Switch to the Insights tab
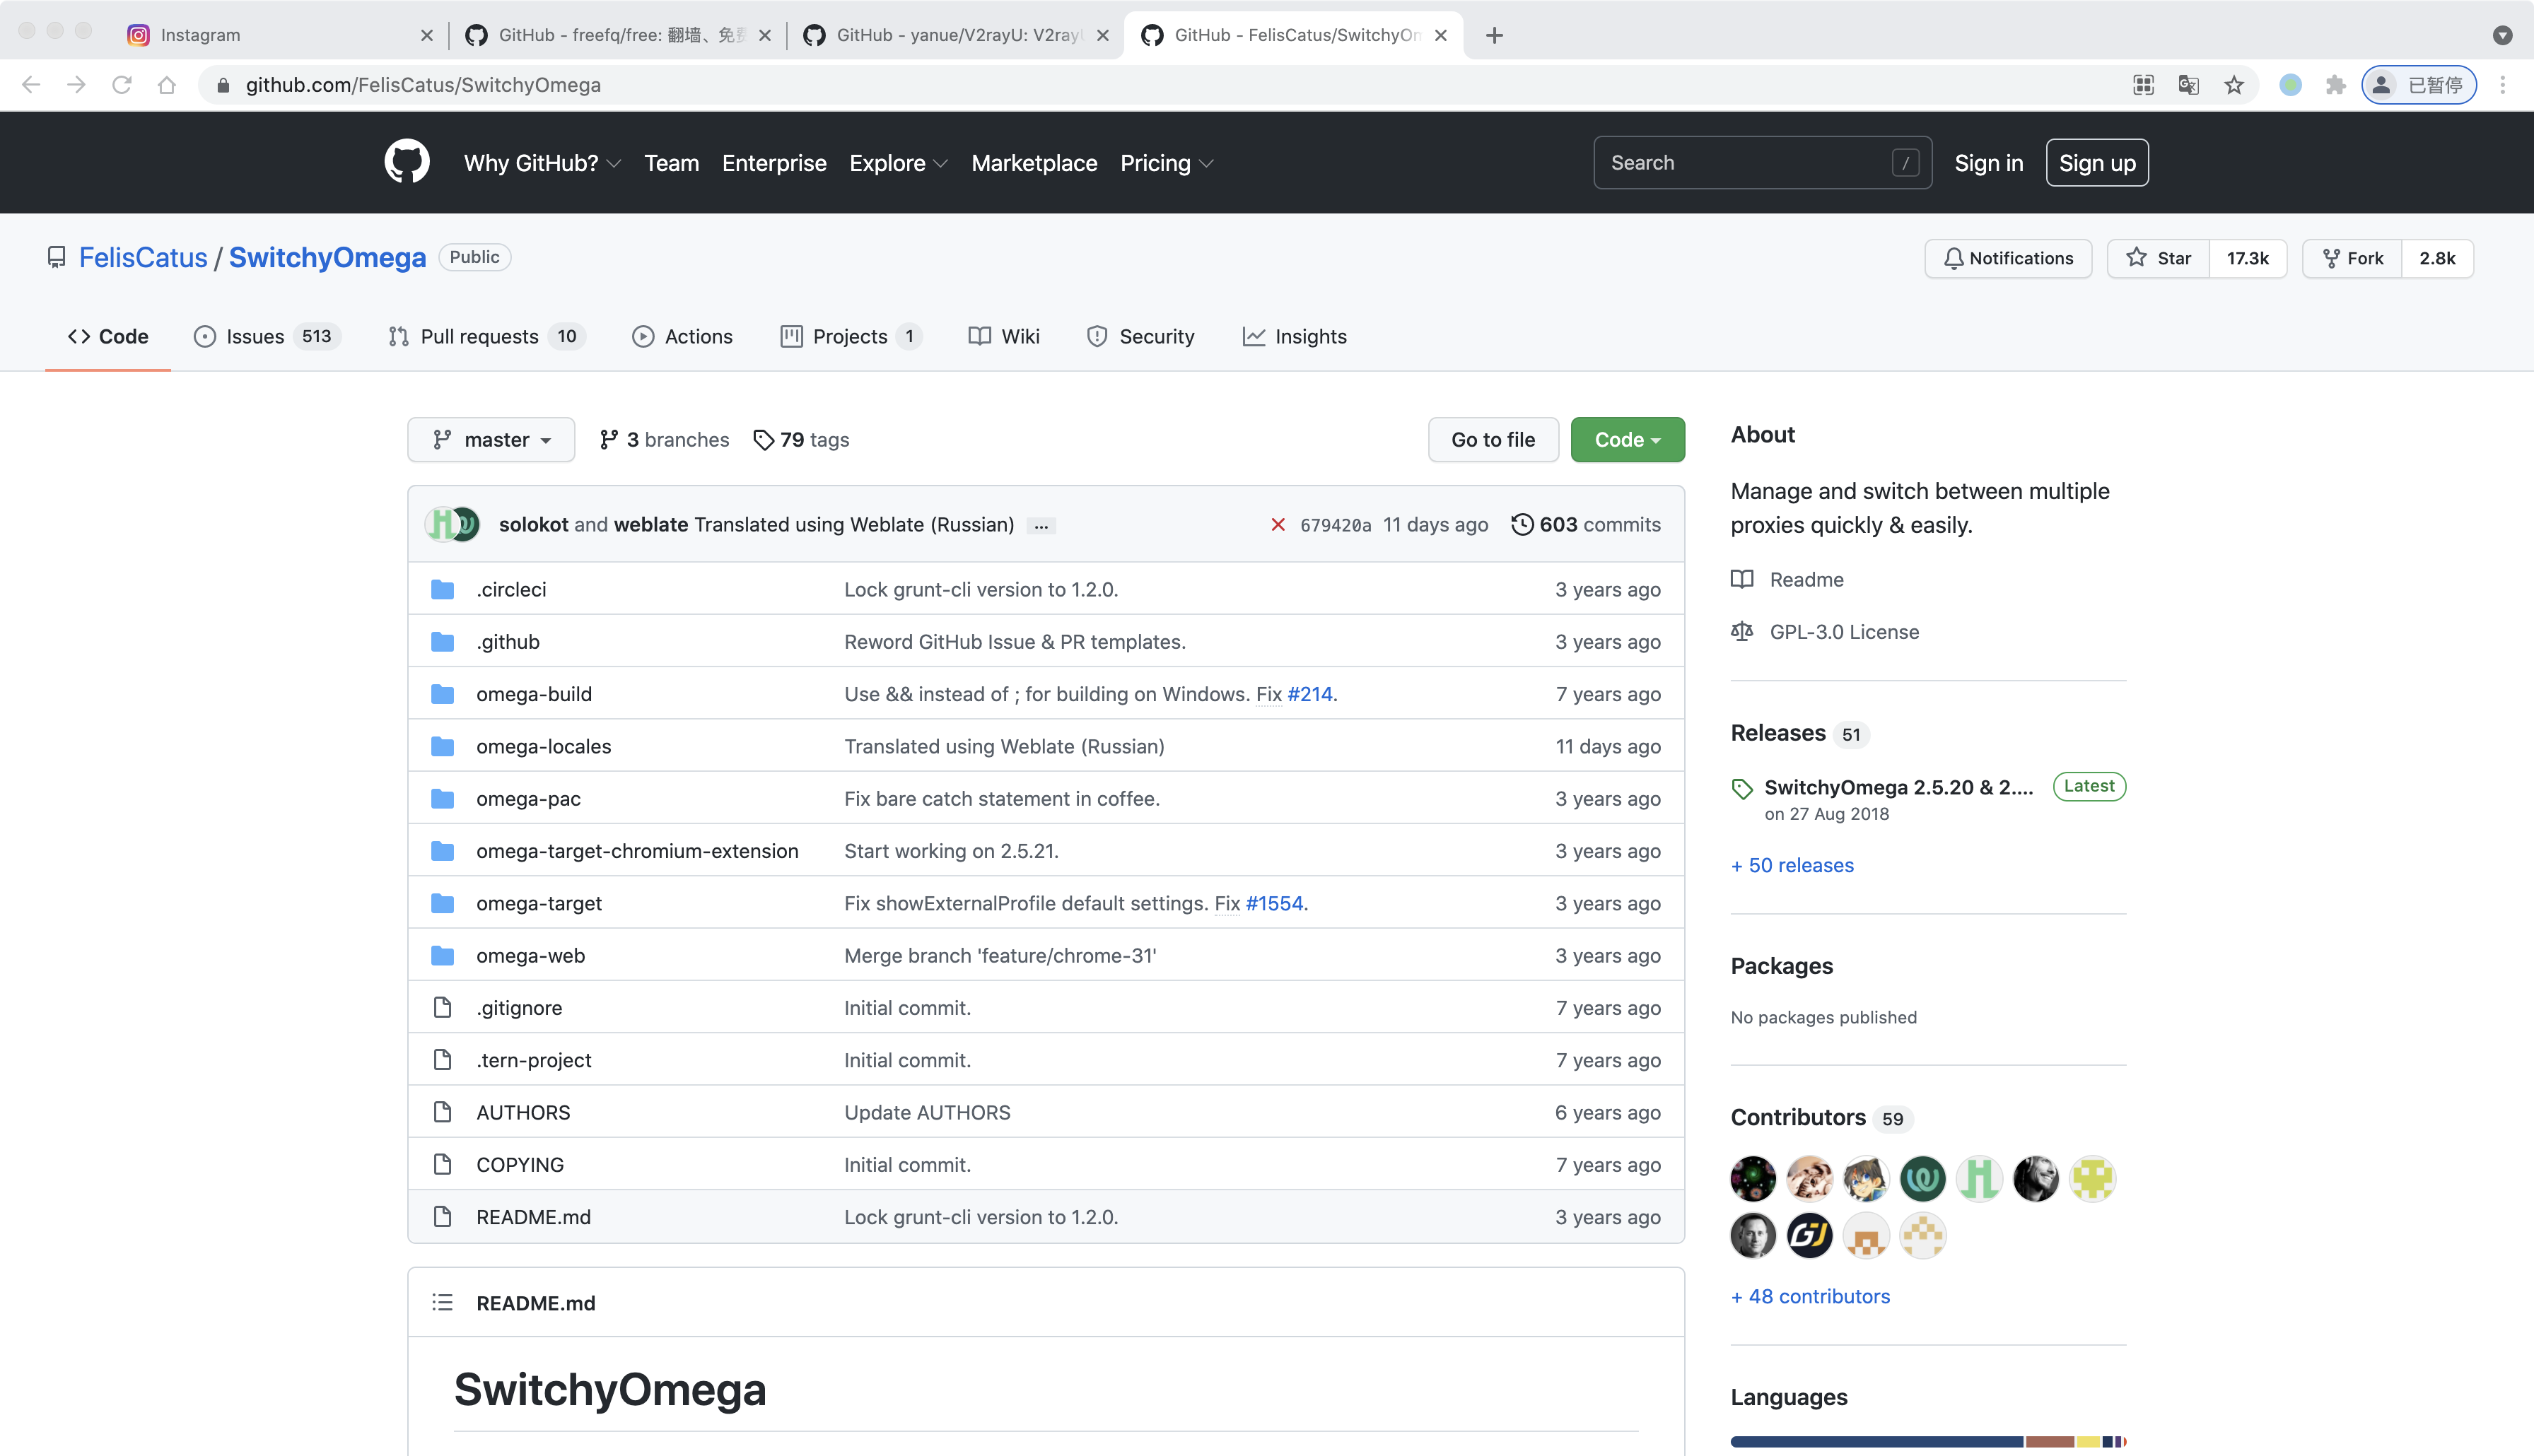 [1294, 336]
